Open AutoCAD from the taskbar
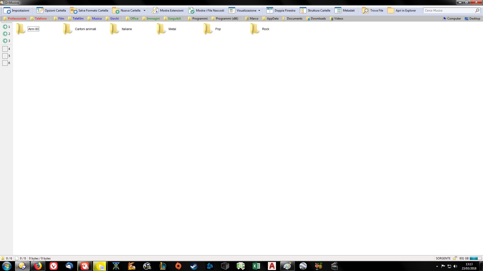The image size is (483, 271). [x=272, y=266]
